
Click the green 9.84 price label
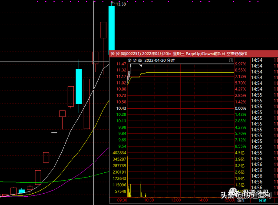[122, 134]
